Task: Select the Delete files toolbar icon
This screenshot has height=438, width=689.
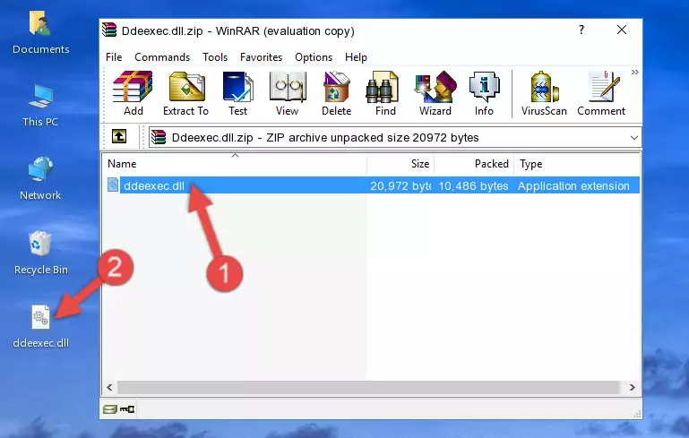Action: [336, 93]
